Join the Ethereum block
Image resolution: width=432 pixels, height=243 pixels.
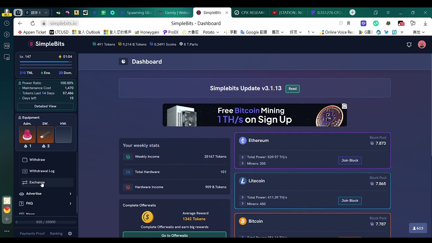click(350, 160)
